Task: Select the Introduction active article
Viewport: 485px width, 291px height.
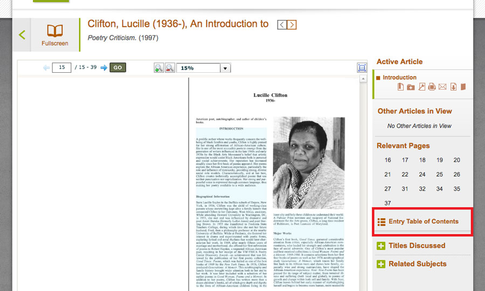Action: click(x=399, y=77)
